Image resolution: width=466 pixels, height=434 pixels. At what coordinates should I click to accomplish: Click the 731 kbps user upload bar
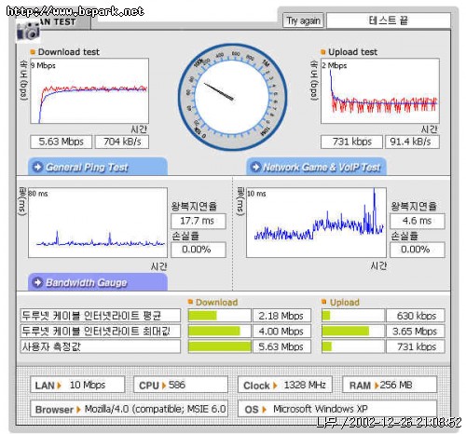(x=353, y=346)
